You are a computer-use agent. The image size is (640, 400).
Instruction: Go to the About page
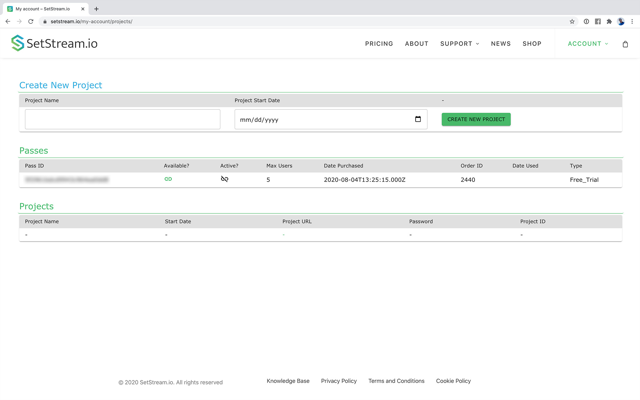417,44
